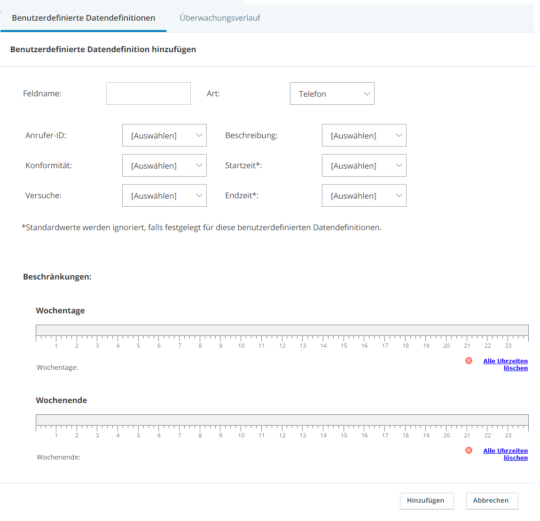This screenshot has width=540, height=521.
Task: Switch to Überwachungsverlauf tab
Action: click(x=220, y=18)
